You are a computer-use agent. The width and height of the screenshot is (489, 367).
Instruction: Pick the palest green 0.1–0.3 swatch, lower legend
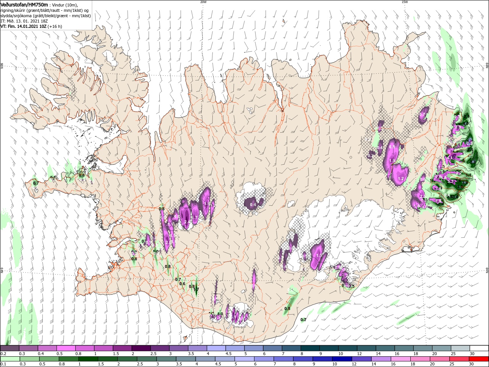(x=10, y=359)
